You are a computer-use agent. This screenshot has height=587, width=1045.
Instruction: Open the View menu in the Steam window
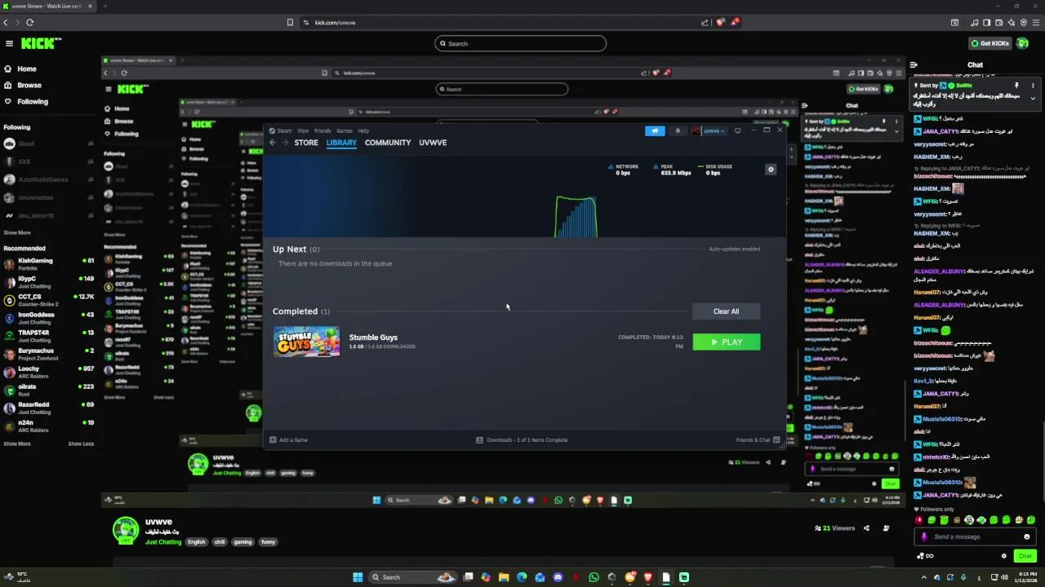303,130
